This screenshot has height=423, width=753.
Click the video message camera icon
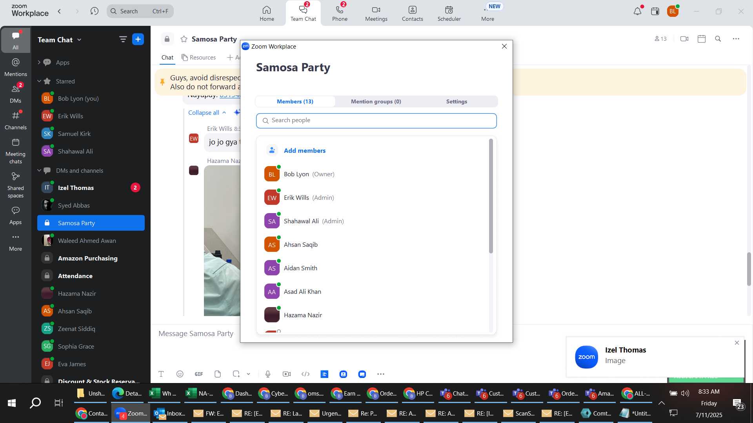click(x=287, y=374)
